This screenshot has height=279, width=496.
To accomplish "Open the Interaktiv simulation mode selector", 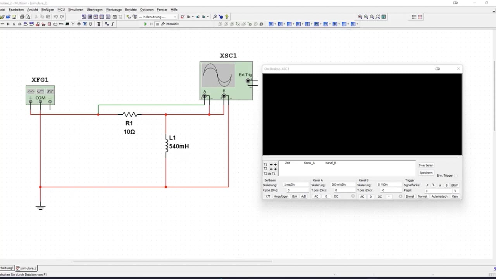I will [170, 24].
